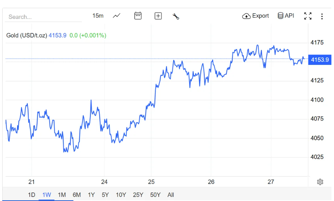This screenshot has height=201, width=334.
Task: Open the calendar date range picker
Action: coord(138,16)
